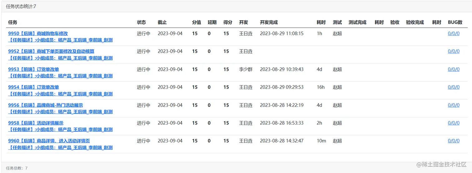472x173 pixels.
Task: Click the 验收 column header
Action: 395,22
